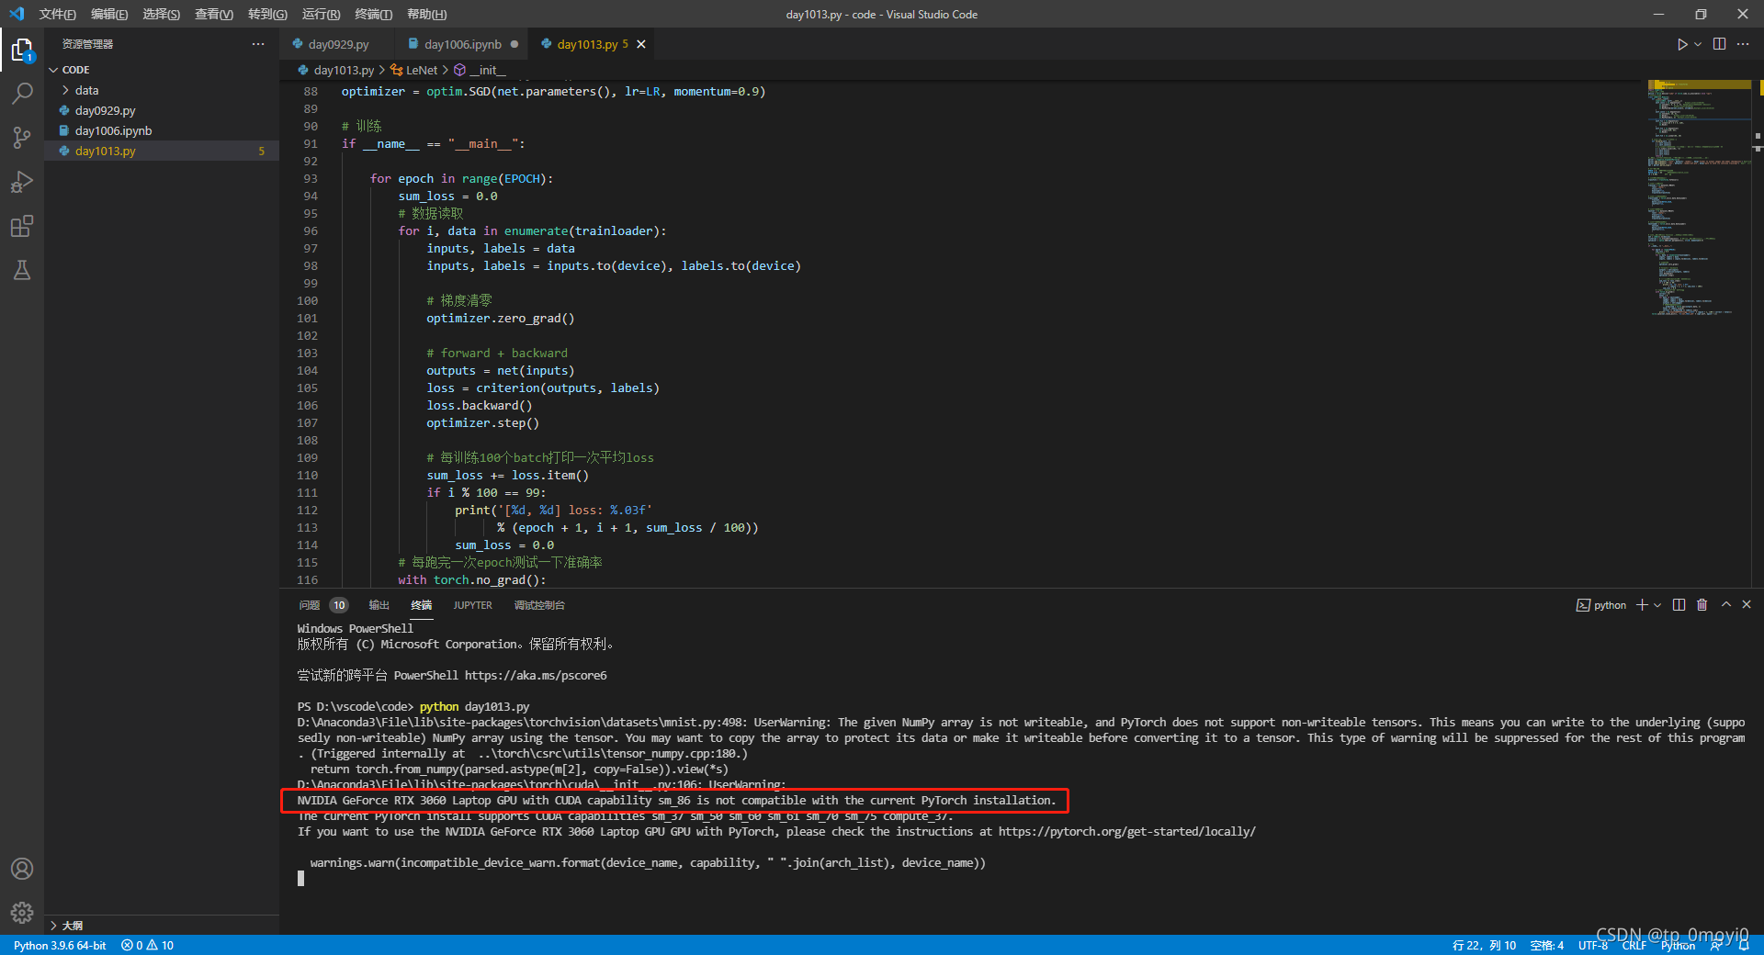
Task: Open the Accounts icon in activity bar
Action: tap(22, 869)
